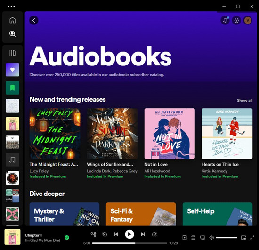
Task: Expand Your Library panel
Action: (x=12, y=53)
